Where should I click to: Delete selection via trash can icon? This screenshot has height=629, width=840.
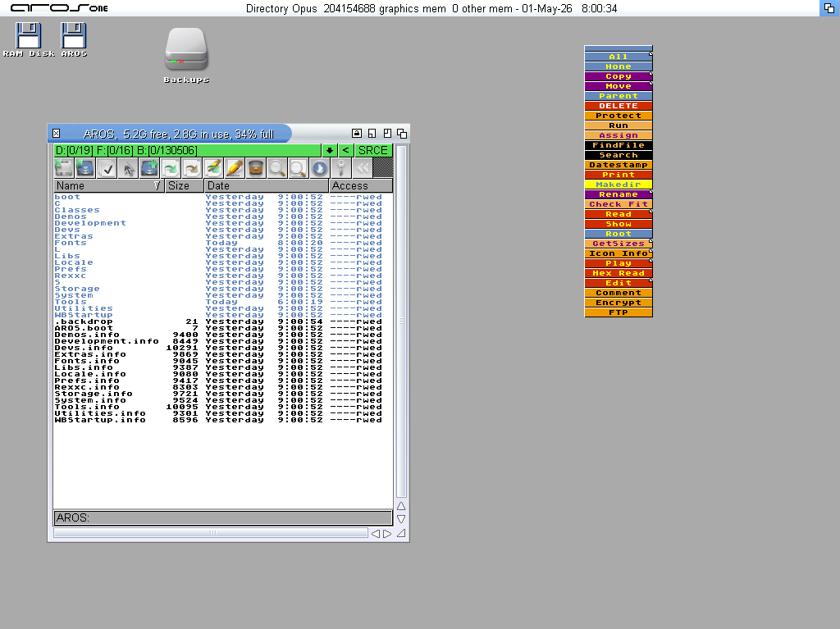point(256,168)
